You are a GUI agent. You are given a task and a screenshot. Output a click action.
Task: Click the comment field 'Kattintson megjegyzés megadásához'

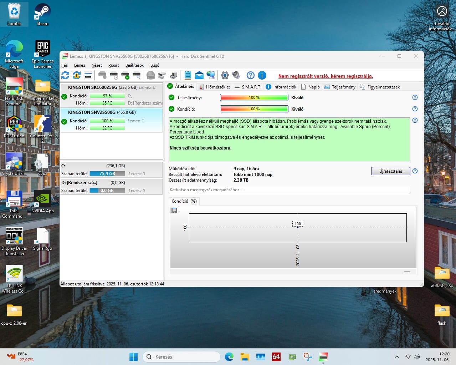coord(289,190)
